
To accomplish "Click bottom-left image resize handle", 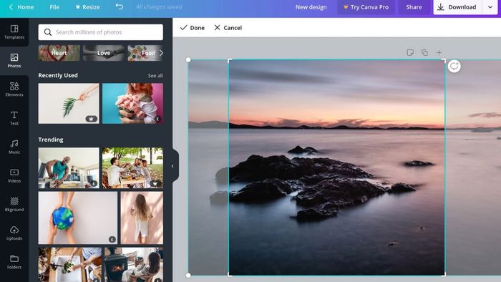I will (188, 275).
